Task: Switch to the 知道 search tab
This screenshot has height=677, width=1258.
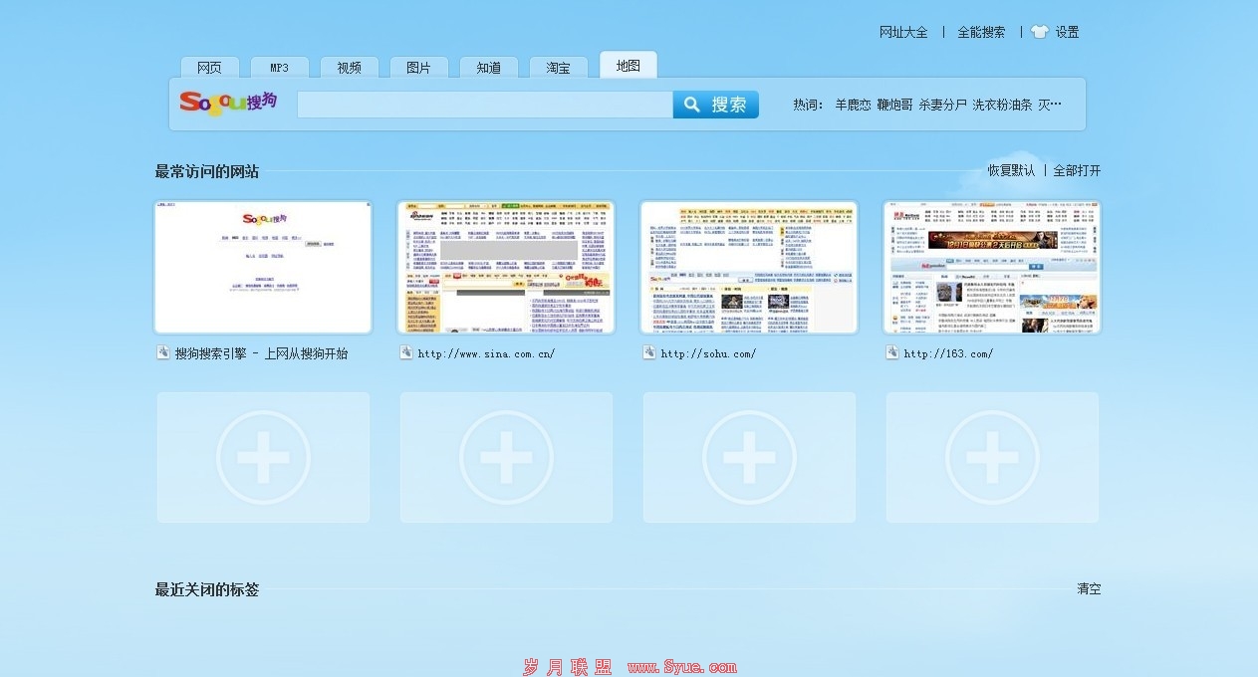Action: click(x=488, y=67)
